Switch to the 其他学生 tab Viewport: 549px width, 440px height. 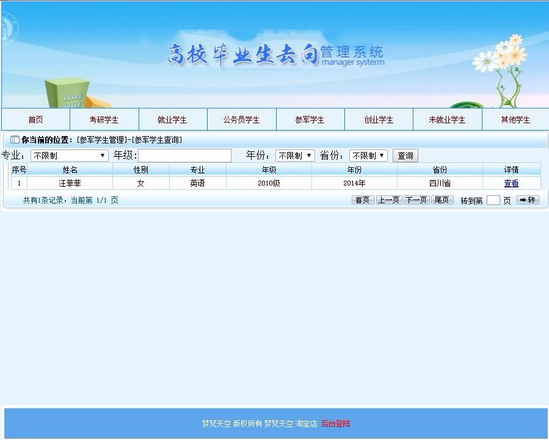pyautogui.click(x=517, y=120)
